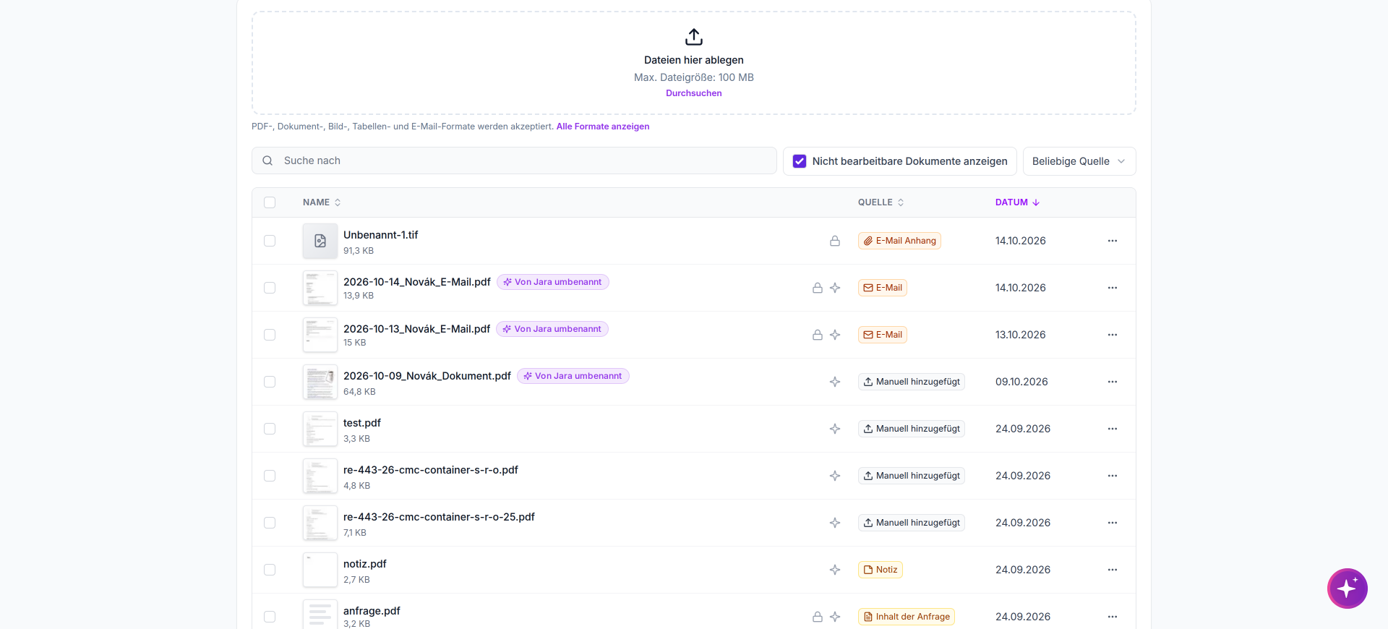Click the date 09.10.2026
The height and width of the screenshot is (629, 1388).
click(x=1021, y=382)
